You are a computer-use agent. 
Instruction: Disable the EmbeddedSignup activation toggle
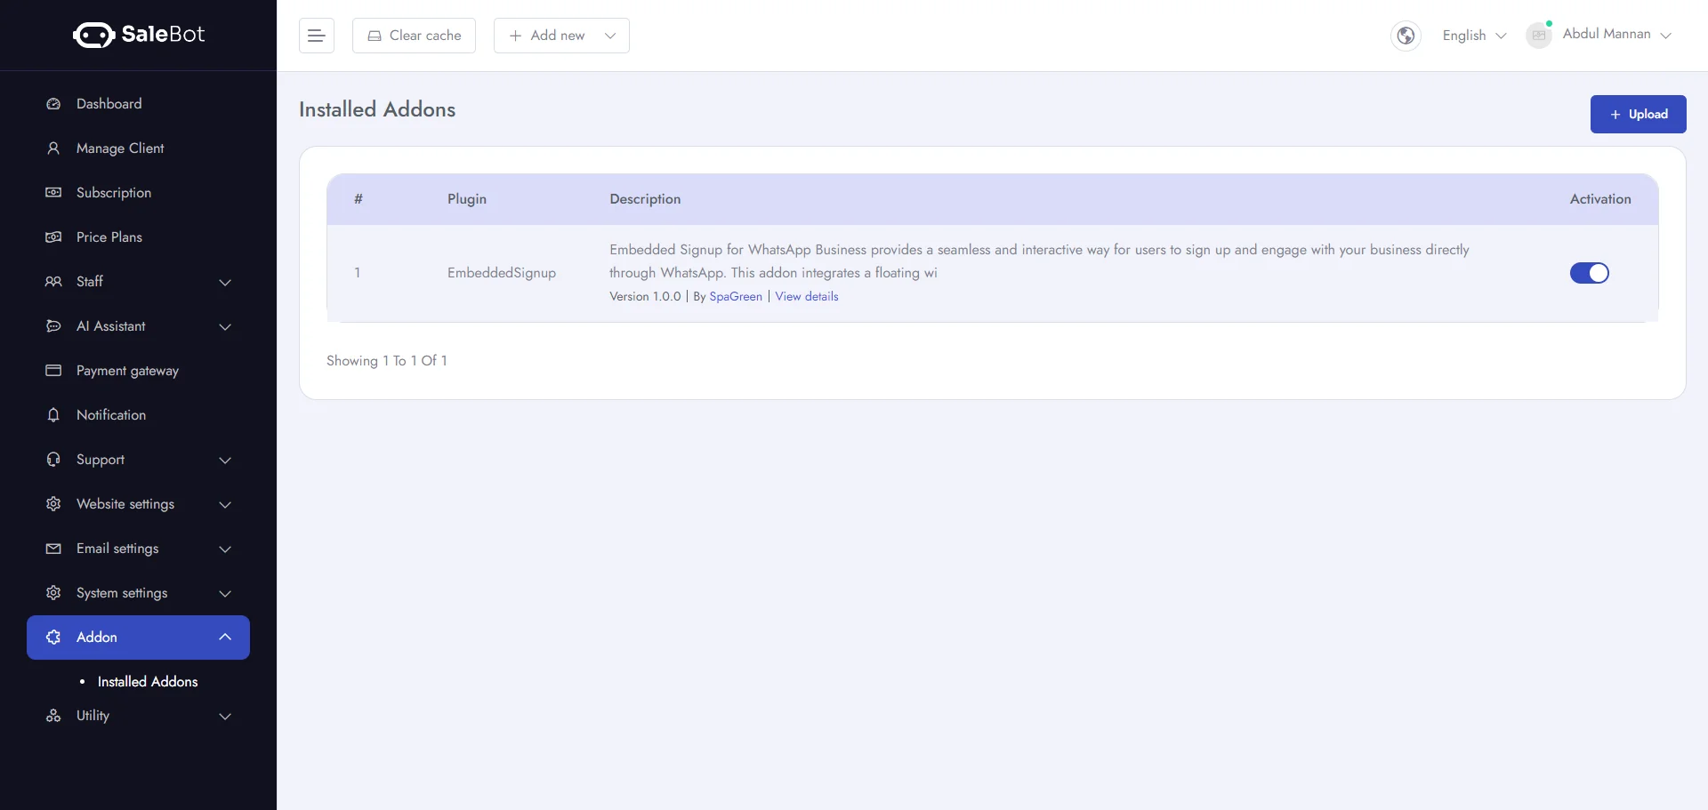(x=1589, y=273)
